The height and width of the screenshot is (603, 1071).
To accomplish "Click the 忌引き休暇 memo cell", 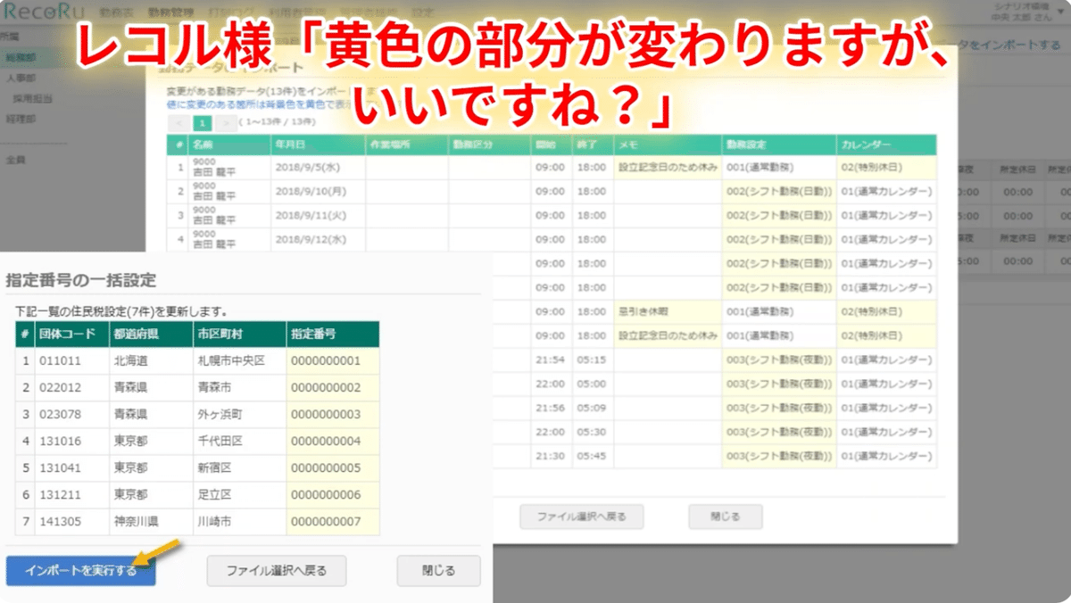I will pyautogui.click(x=668, y=311).
